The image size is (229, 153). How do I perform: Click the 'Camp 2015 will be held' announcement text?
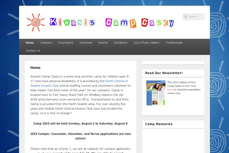tap(81, 124)
